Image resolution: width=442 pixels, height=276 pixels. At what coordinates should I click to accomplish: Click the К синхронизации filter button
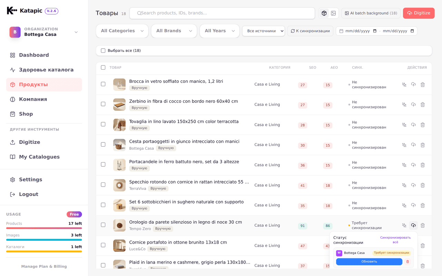[x=310, y=31]
